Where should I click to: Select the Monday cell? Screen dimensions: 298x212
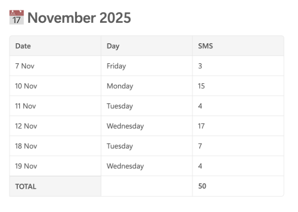click(x=147, y=86)
